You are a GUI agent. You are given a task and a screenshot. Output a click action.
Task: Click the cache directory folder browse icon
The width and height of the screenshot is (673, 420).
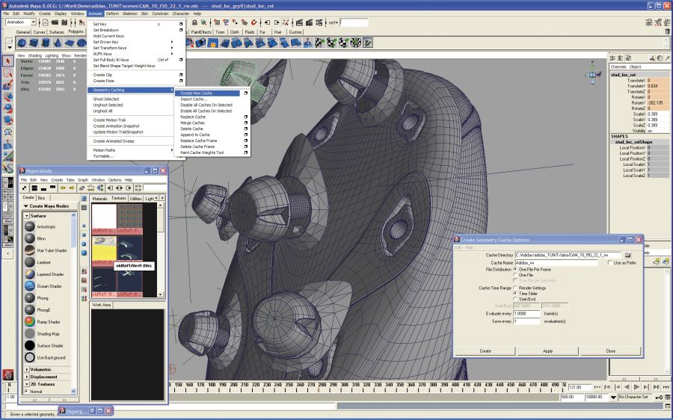[627, 255]
